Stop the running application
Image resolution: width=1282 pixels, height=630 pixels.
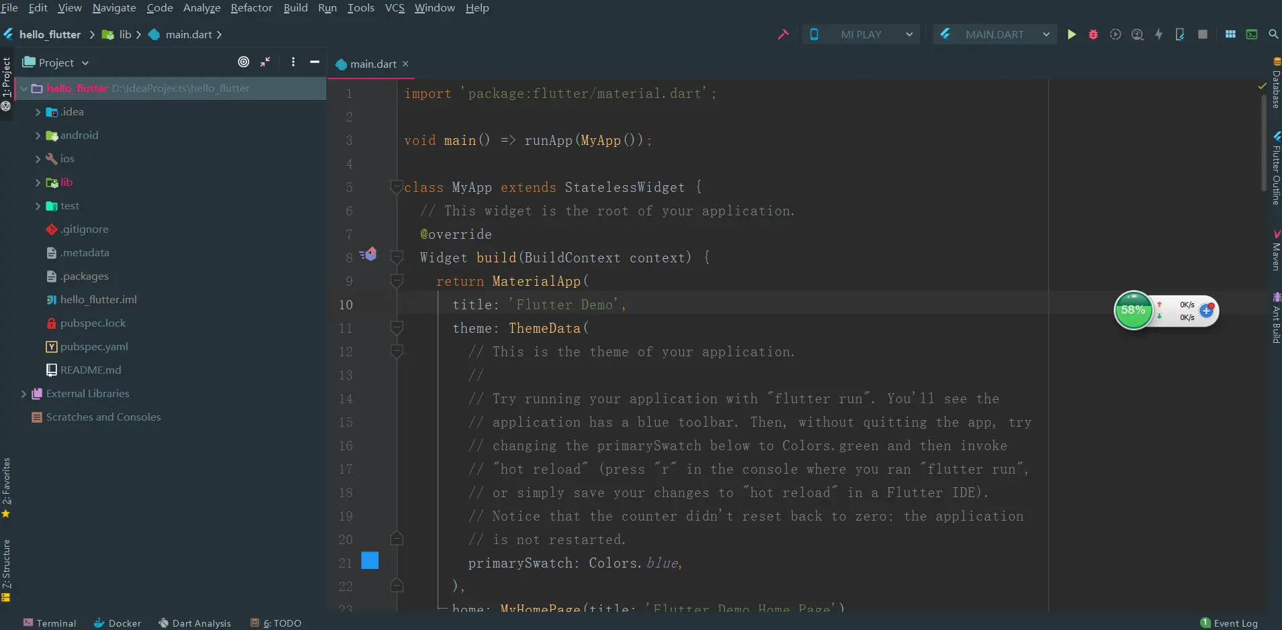(x=1203, y=34)
